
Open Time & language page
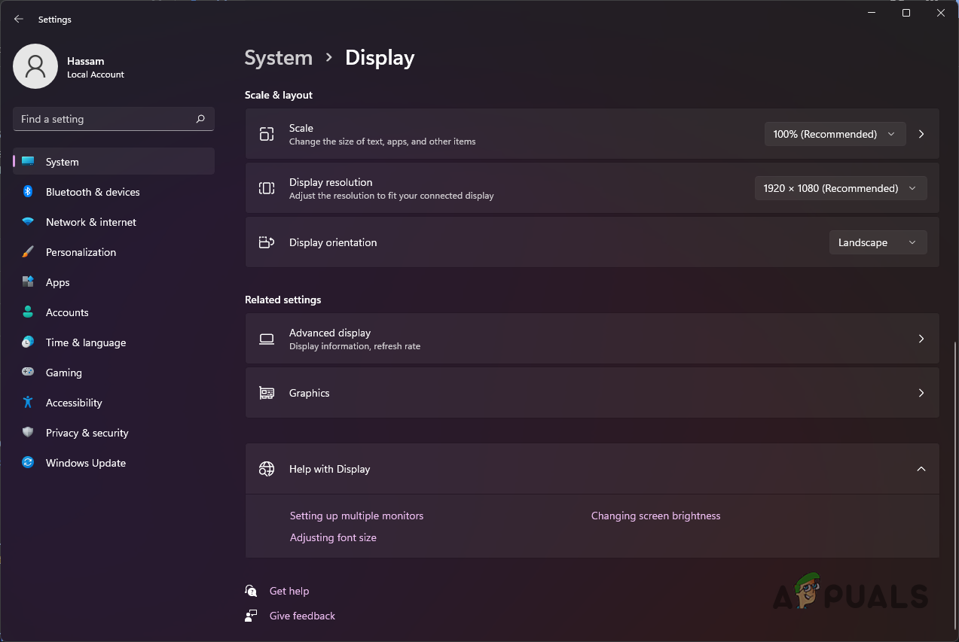coord(114,342)
